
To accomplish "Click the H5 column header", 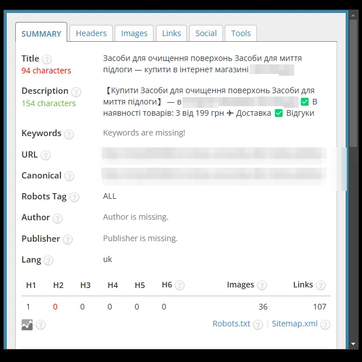I will (x=139, y=285).
